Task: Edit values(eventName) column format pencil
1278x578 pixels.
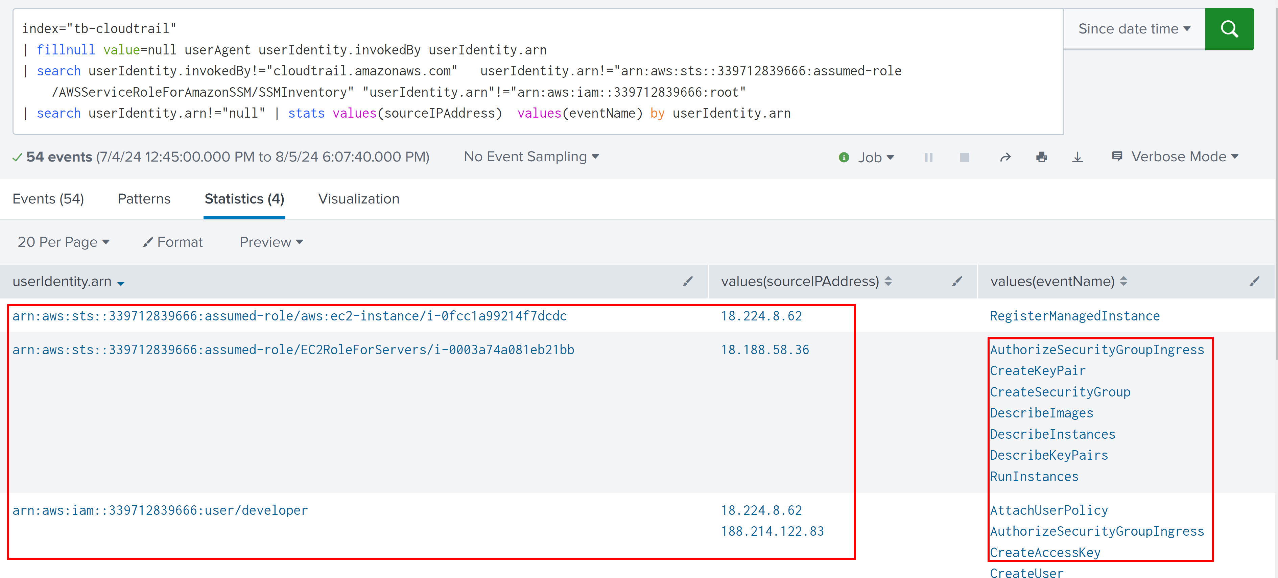Action: 1254,281
